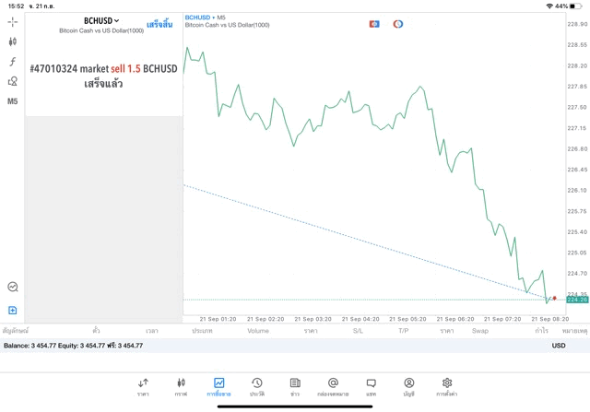Open the candlestick chart type icon
Image resolution: width=590 pixels, height=412 pixels.
click(x=13, y=41)
